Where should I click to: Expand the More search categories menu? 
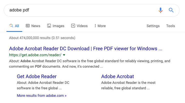click(x=100, y=26)
